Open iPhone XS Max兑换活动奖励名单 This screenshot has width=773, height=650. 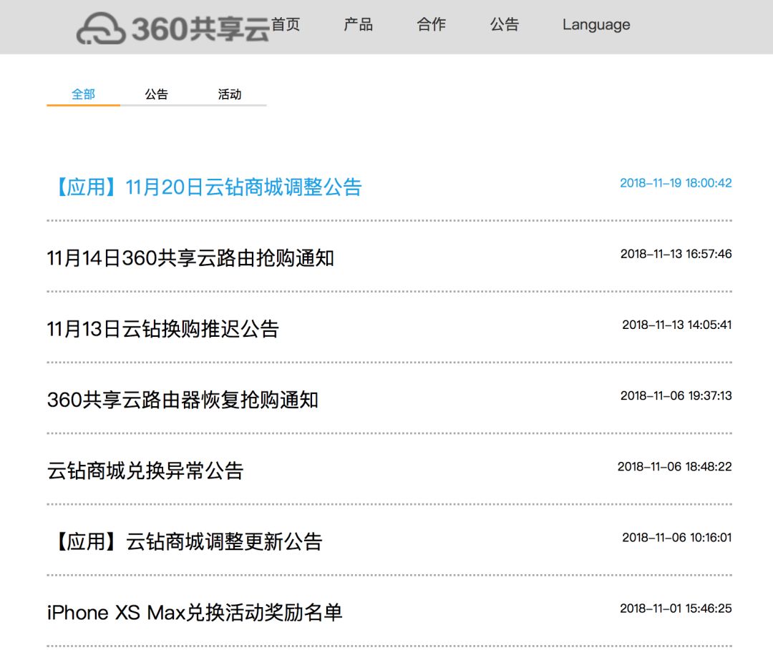194,613
